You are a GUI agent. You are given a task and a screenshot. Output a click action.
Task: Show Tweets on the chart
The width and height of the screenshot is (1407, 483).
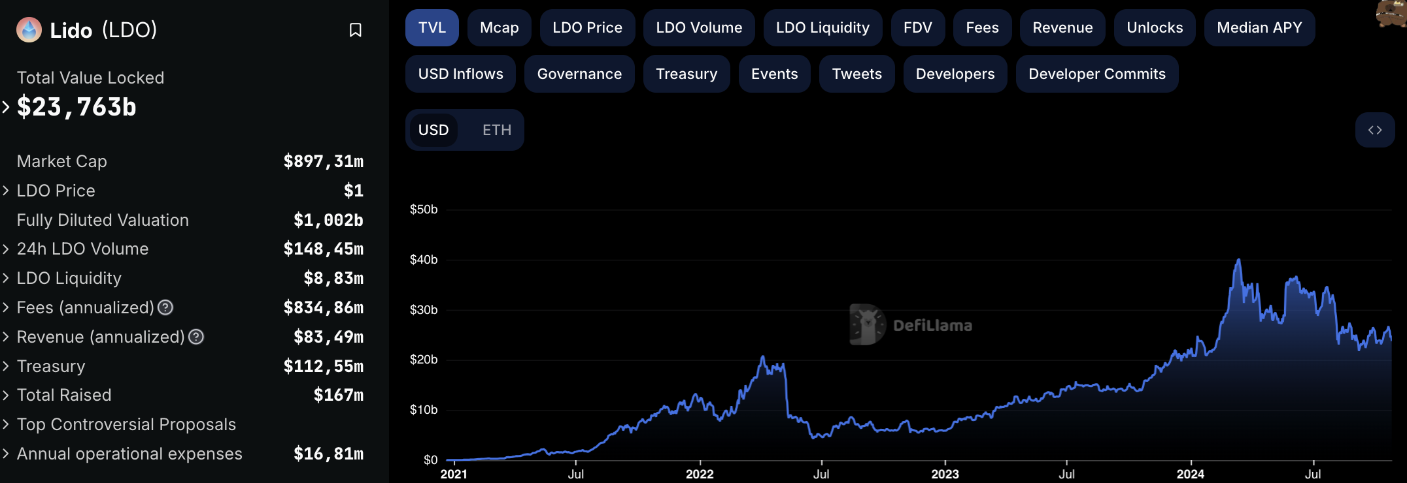[x=857, y=74]
